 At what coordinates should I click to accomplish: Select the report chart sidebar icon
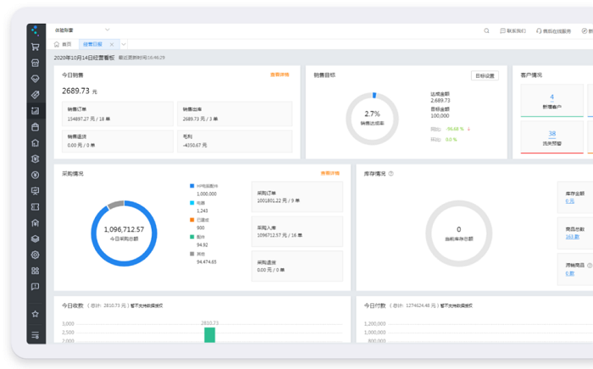(x=36, y=111)
